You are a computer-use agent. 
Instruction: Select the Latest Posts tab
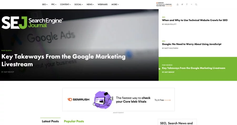[x=50, y=121]
